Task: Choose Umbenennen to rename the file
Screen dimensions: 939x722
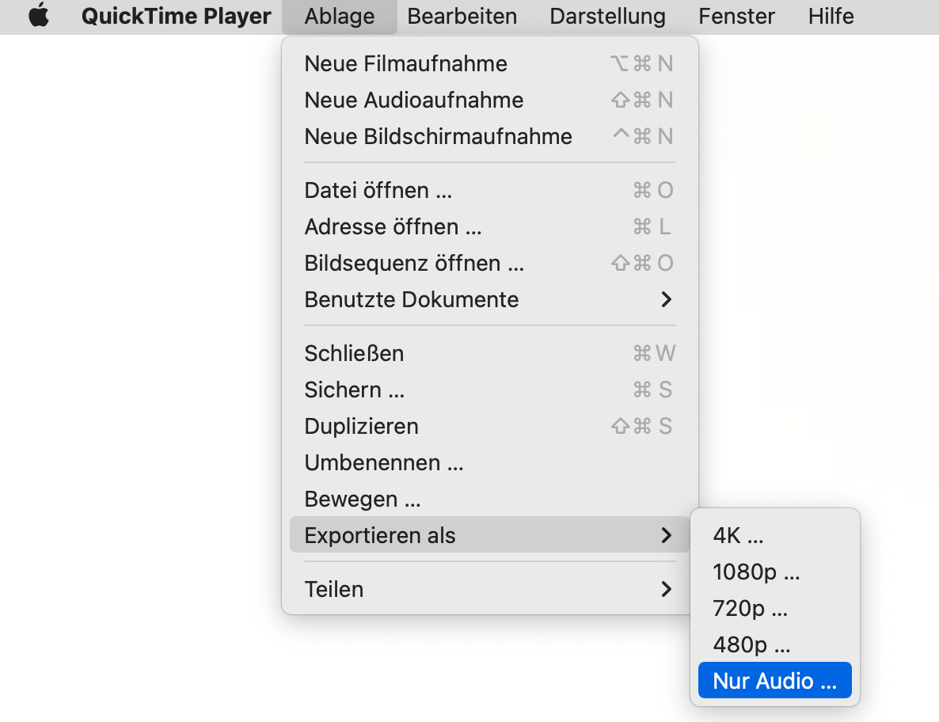Action: (384, 462)
